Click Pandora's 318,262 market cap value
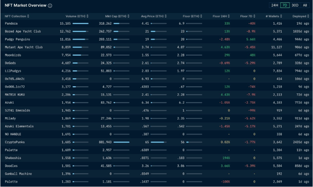 (x=105, y=23)
